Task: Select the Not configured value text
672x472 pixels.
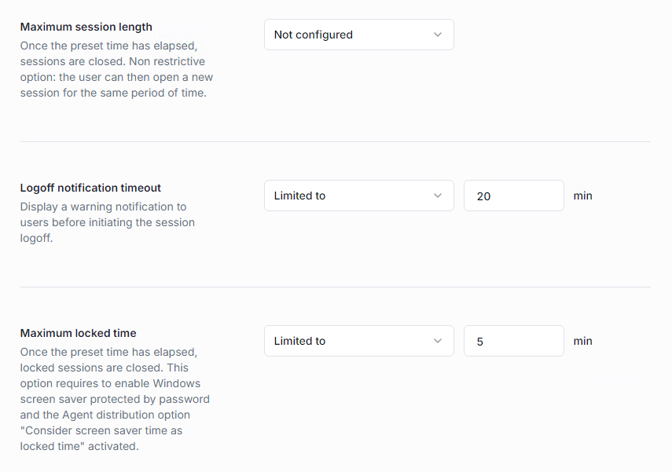Action: (x=314, y=35)
